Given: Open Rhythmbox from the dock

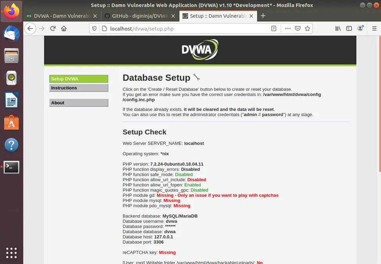Looking at the screenshot, I should 11,78.
